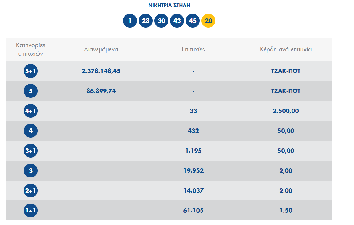354x225 pixels.
Task: Click winning number ball 43
Action: [177, 21]
